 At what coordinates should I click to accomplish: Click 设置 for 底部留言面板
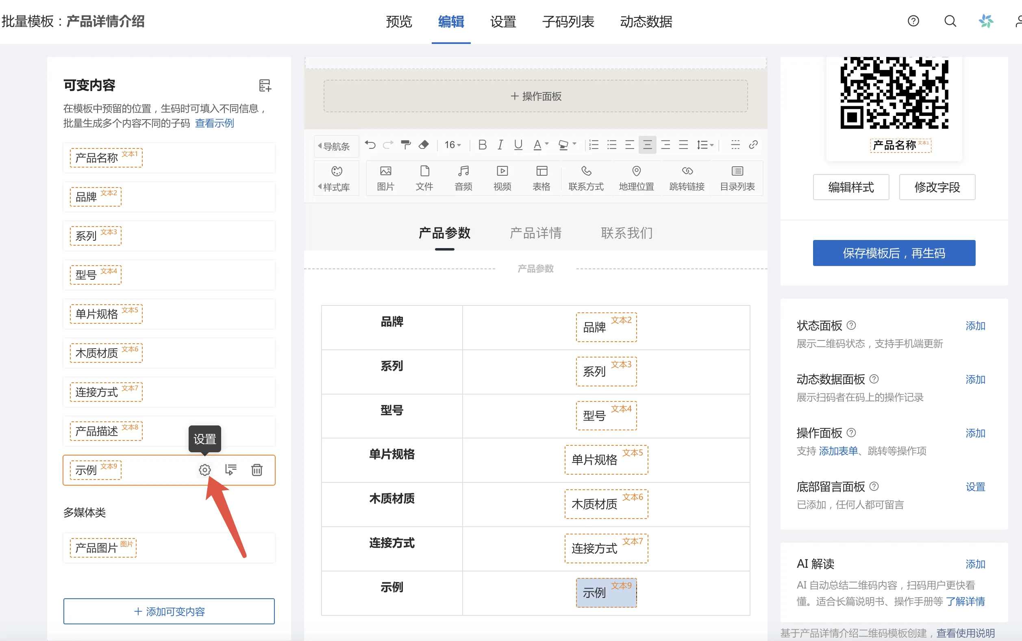(x=975, y=487)
